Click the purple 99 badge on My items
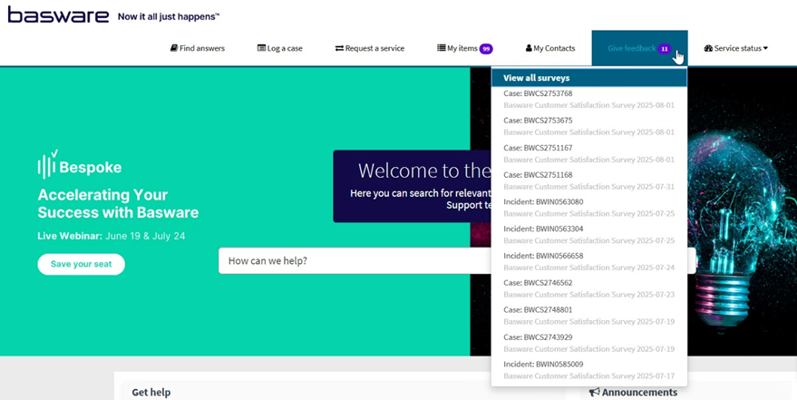The height and width of the screenshot is (400, 797). coord(486,49)
